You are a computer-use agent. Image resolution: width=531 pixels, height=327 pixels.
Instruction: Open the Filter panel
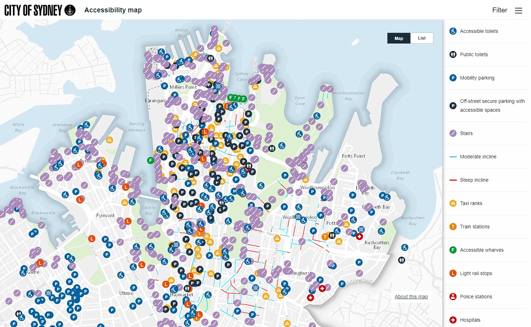pos(499,10)
